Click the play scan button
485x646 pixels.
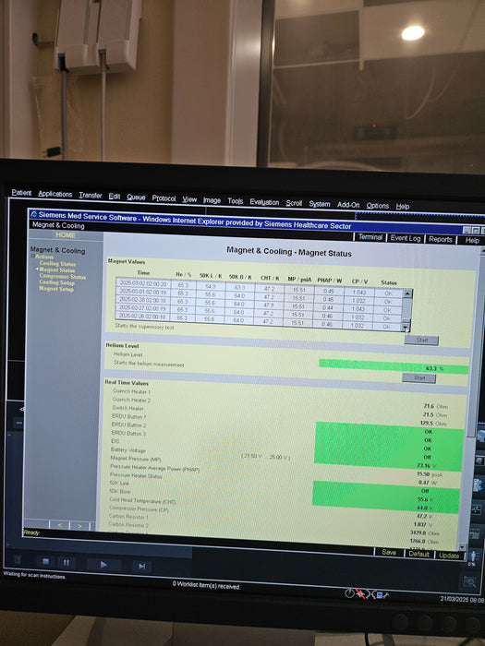click(x=103, y=565)
